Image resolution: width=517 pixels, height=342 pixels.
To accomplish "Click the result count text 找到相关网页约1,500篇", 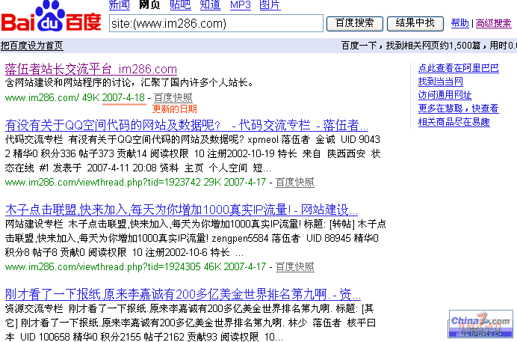I will [x=433, y=46].
